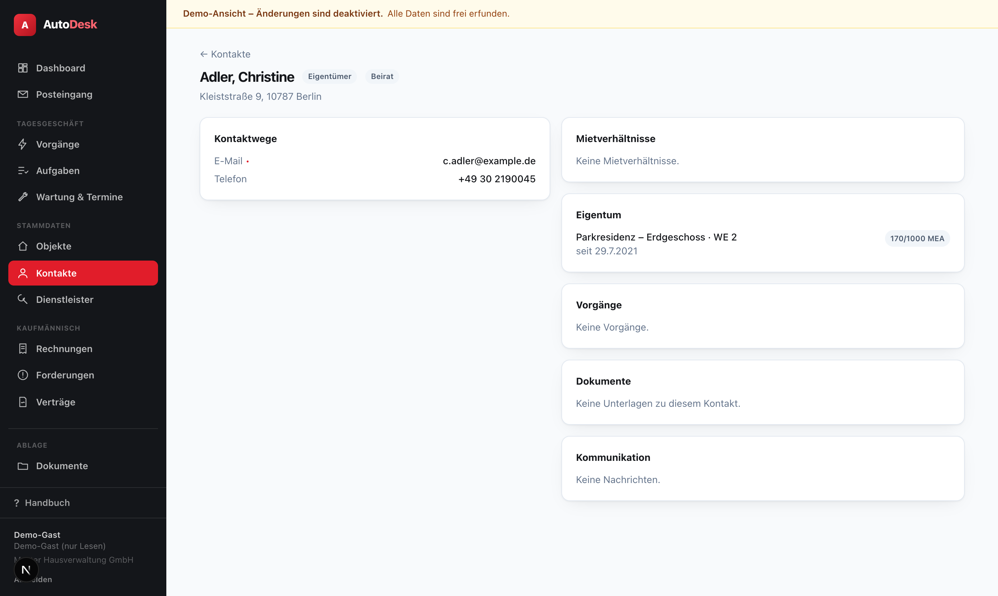The image size is (998, 596).
Task: Open Posteingang in the sidebar
Action: [x=83, y=94]
